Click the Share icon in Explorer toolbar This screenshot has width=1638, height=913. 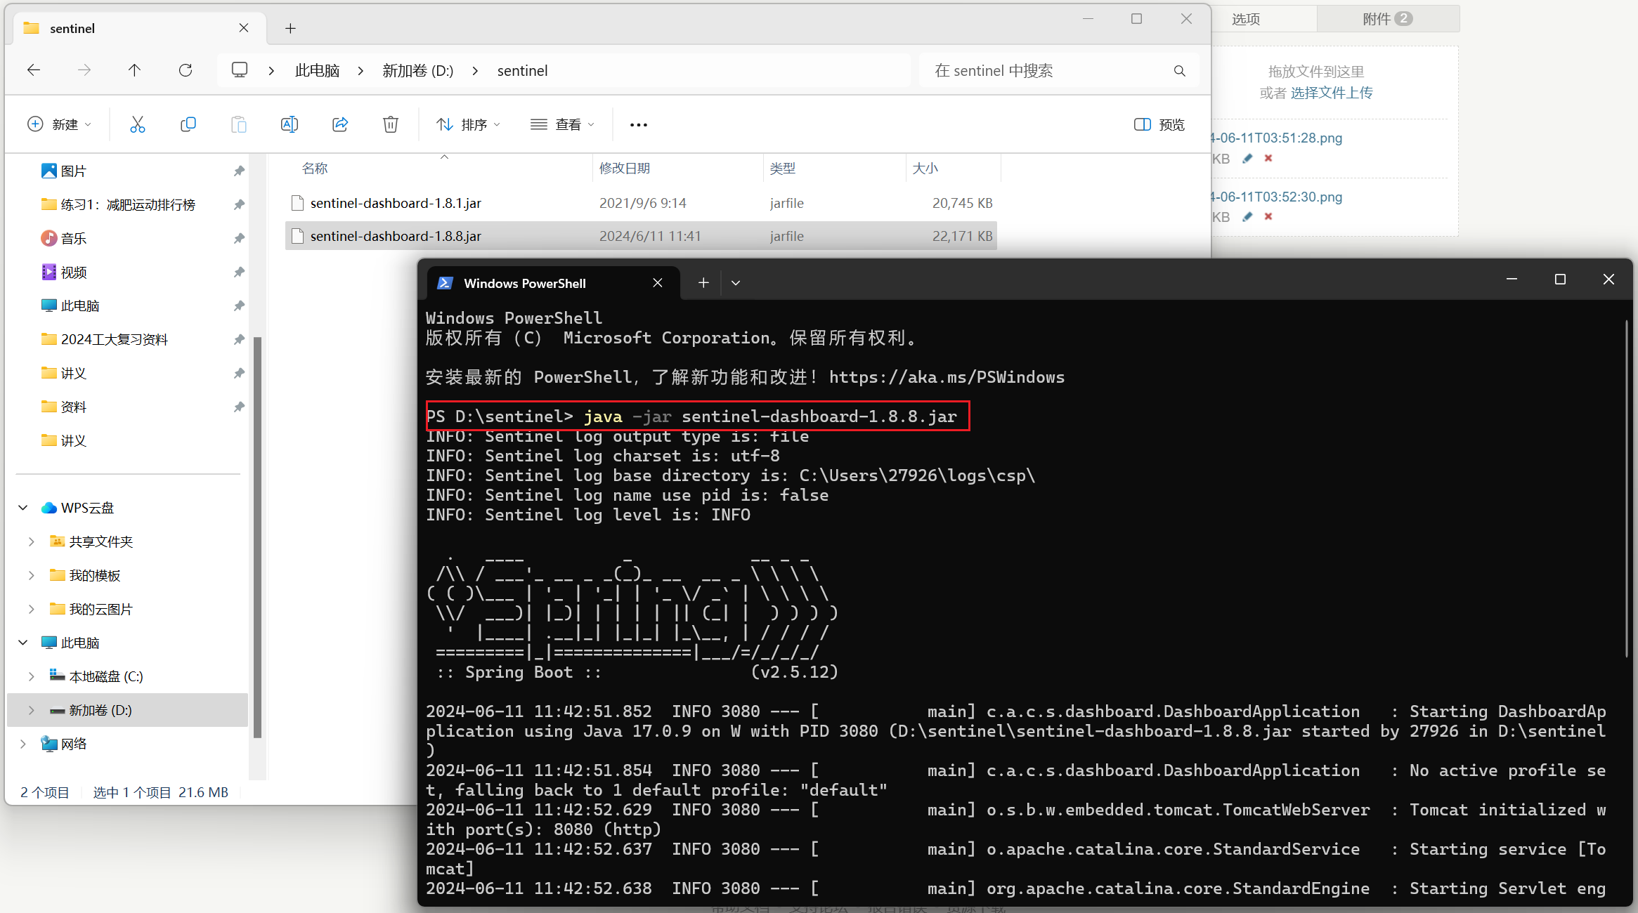tap(340, 124)
